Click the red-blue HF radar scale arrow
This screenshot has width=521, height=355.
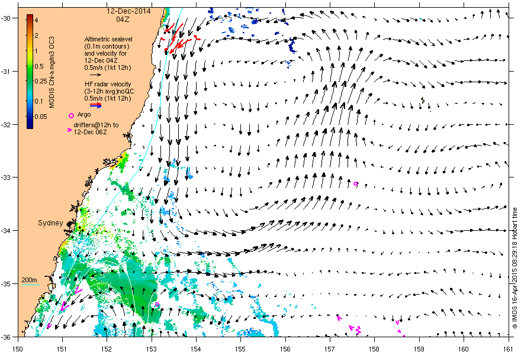click(96, 105)
